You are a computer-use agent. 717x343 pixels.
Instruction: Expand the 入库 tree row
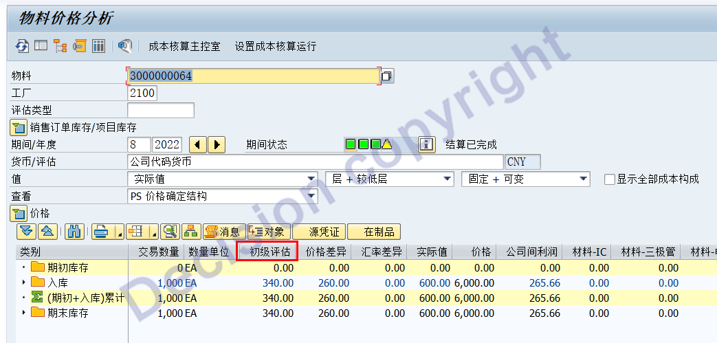[24, 283]
